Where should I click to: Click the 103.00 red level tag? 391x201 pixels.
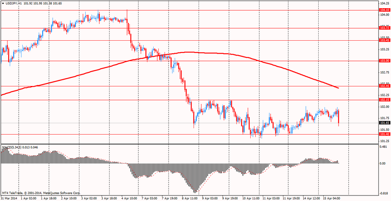click(x=384, y=61)
